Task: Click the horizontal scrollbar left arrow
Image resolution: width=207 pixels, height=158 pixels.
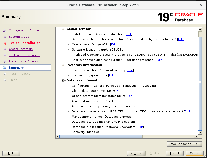Action: click(57, 137)
